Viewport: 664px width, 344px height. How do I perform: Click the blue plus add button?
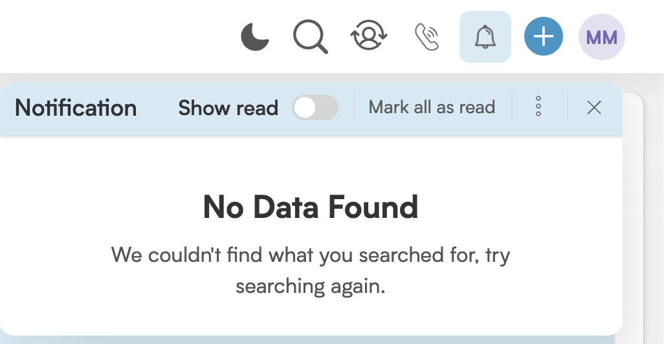(x=544, y=36)
